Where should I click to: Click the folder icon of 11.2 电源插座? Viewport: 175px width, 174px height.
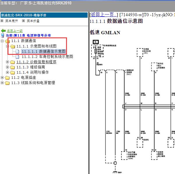7,78
